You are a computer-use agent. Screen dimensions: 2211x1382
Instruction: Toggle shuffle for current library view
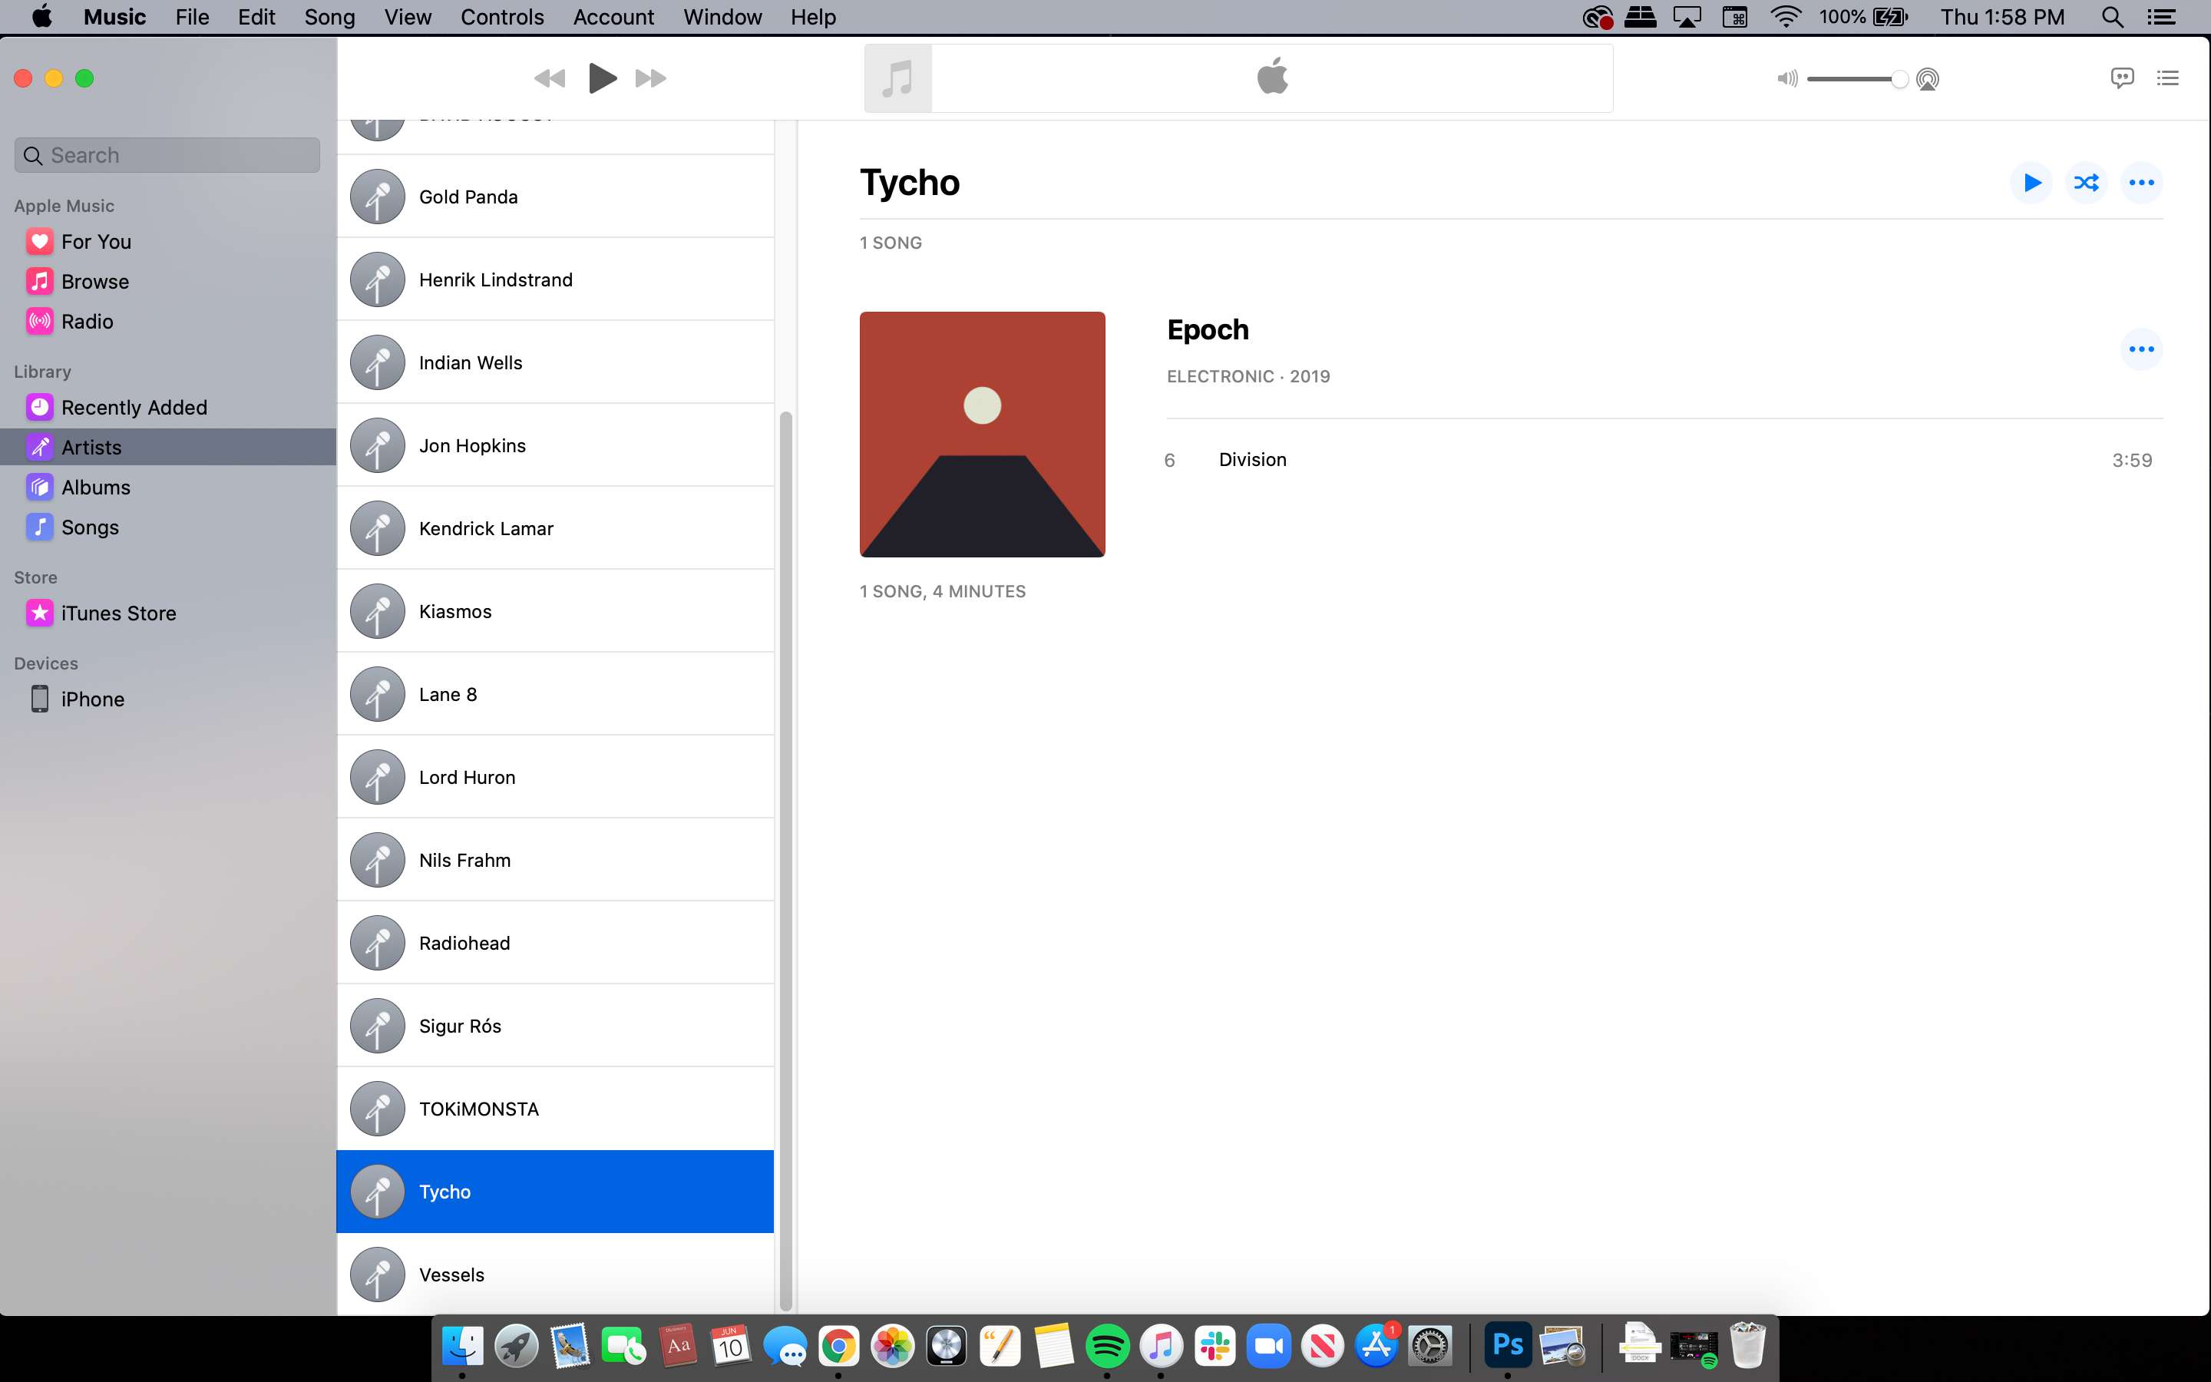[x=2085, y=181]
